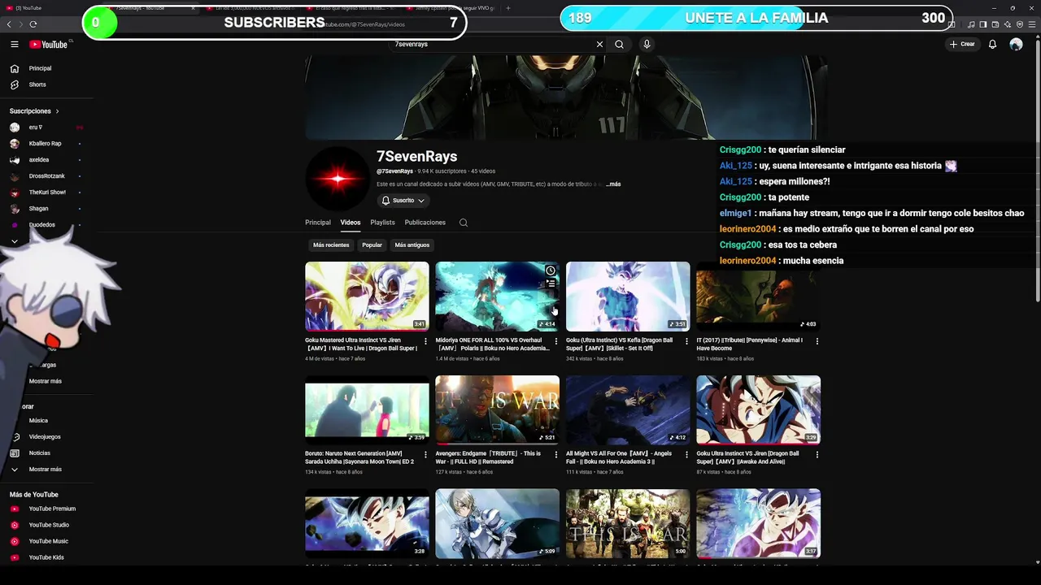Click the YouTube logo to go home

tap(49, 45)
